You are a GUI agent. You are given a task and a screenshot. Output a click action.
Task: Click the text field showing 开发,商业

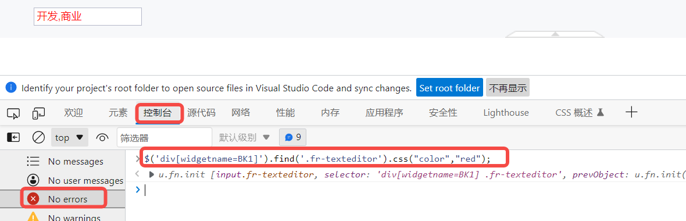tap(88, 17)
